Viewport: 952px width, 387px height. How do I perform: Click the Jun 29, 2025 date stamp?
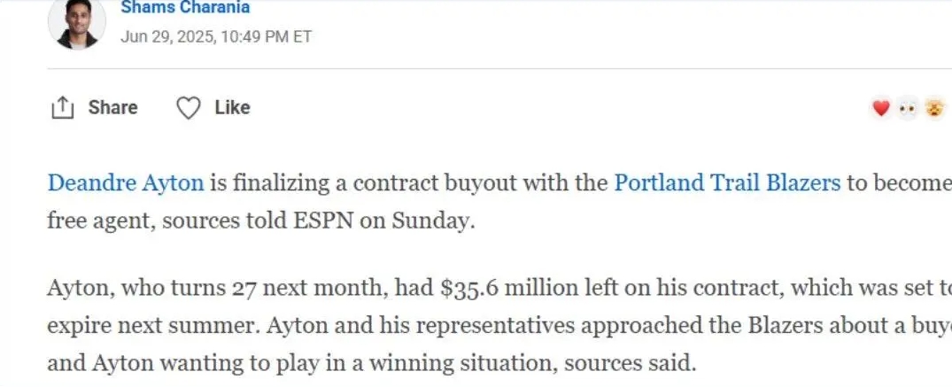tap(167, 37)
